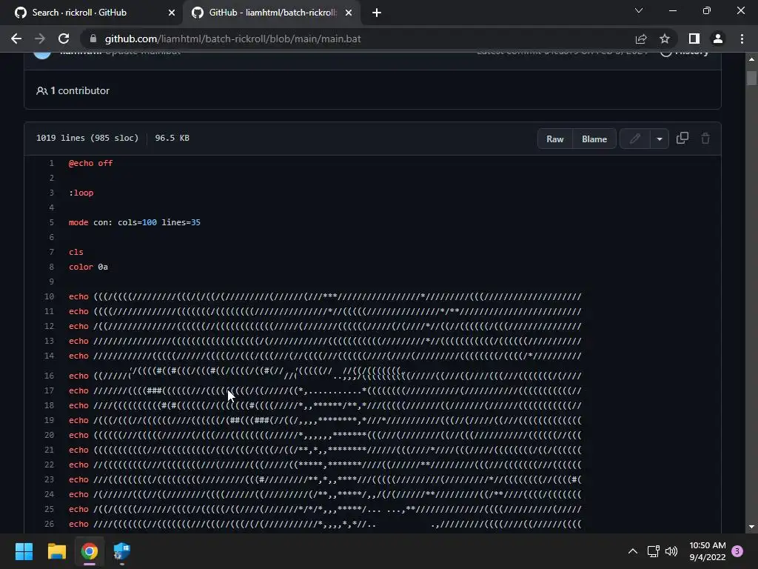Open the Windows Start menu
The width and height of the screenshot is (758, 569).
pyautogui.click(x=24, y=551)
